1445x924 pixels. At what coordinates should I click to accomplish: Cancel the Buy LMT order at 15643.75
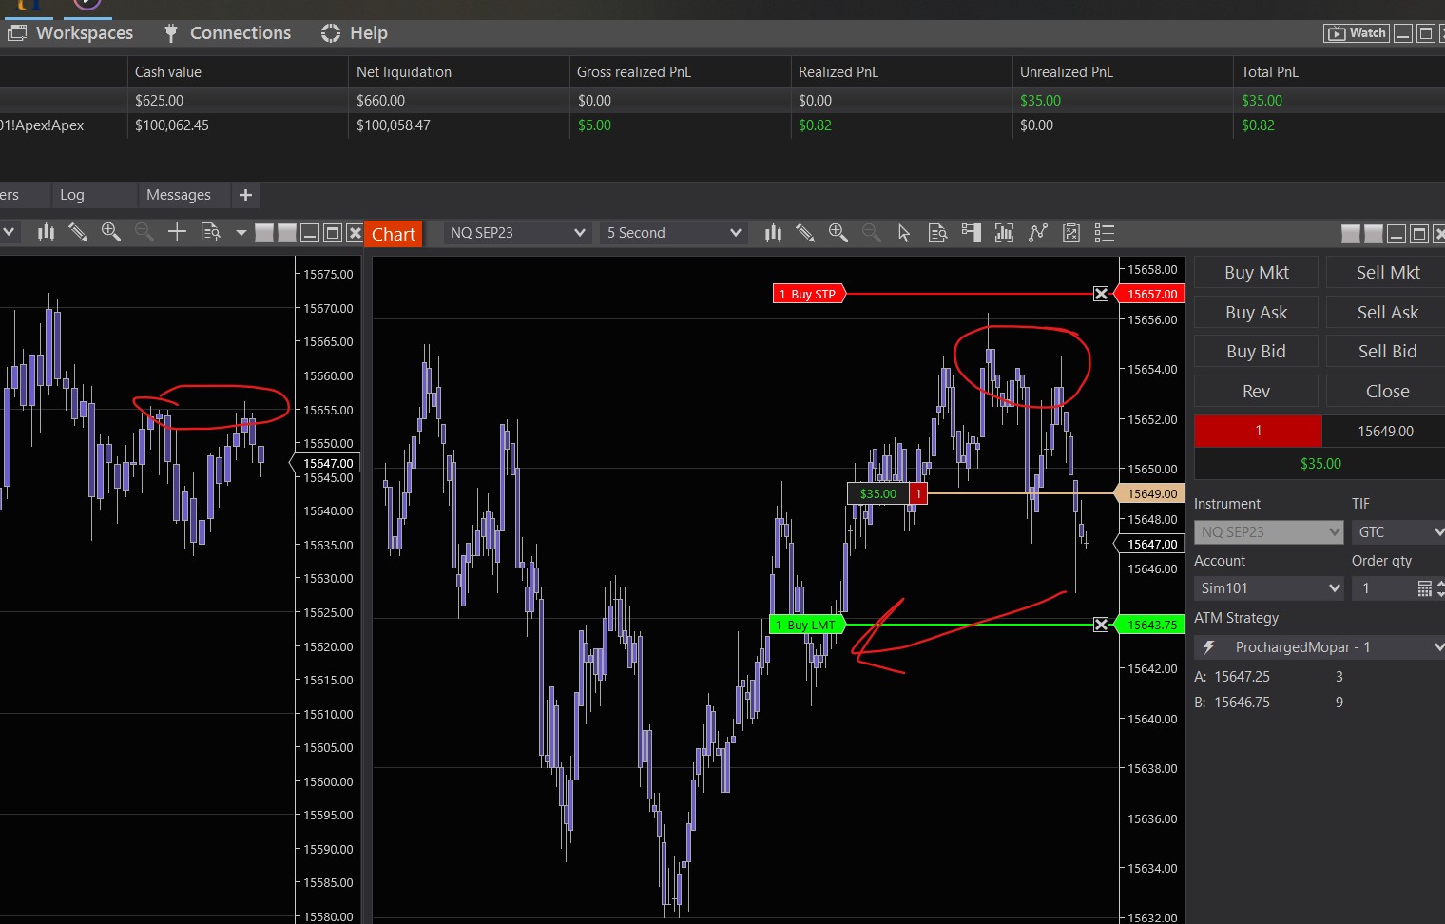click(x=1101, y=625)
